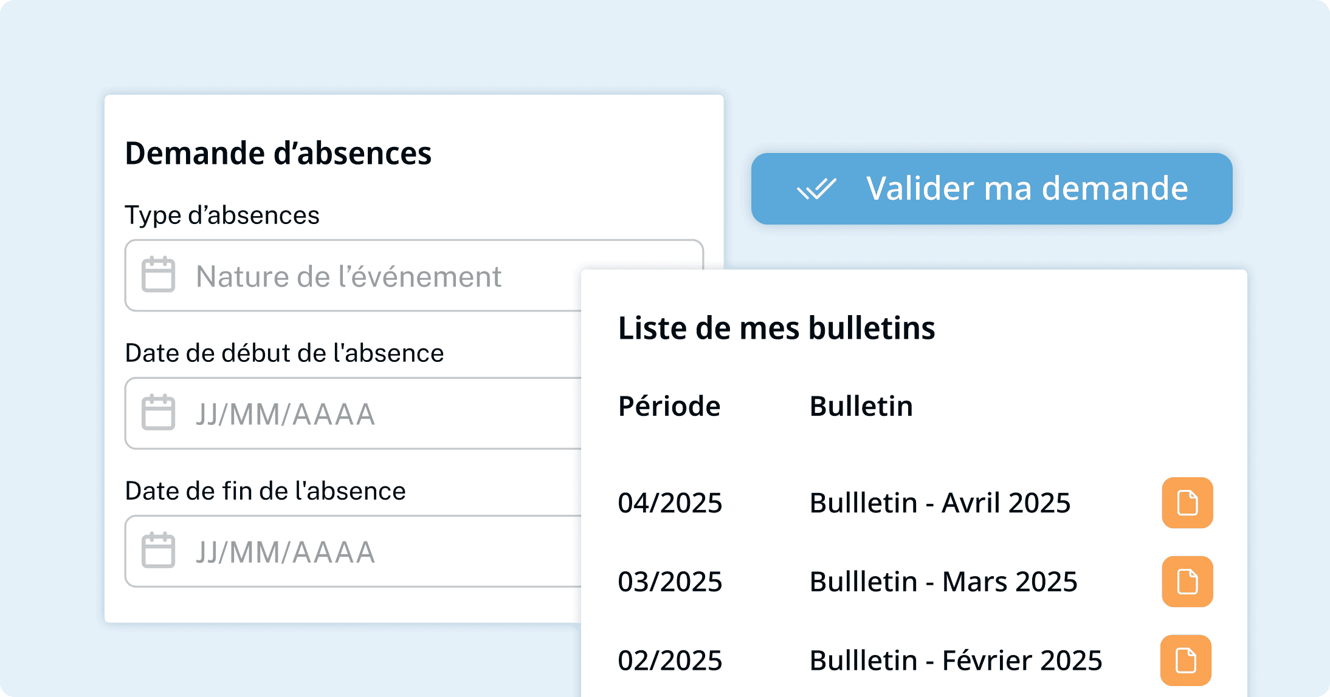Select the 04/2025 period cell

670,503
